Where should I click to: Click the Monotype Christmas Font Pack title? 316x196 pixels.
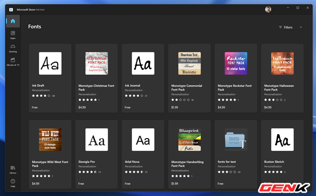coord(96,88)
